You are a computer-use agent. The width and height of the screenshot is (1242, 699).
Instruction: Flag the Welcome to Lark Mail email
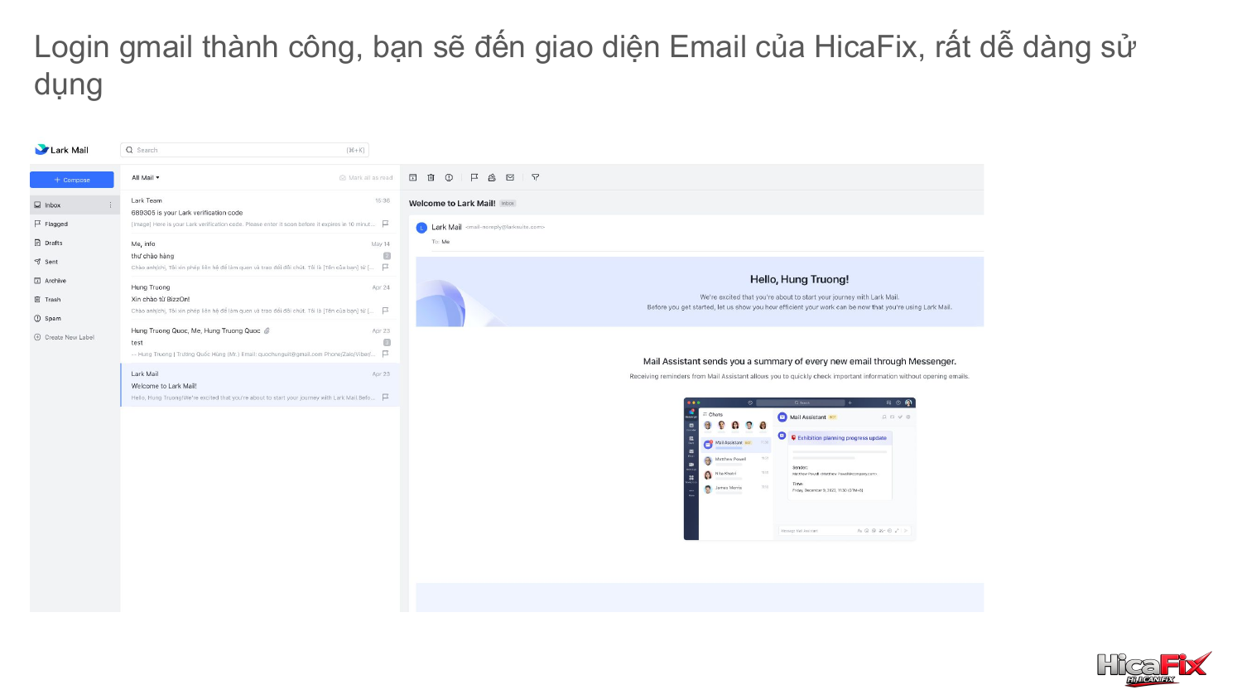tap(385, 397)
